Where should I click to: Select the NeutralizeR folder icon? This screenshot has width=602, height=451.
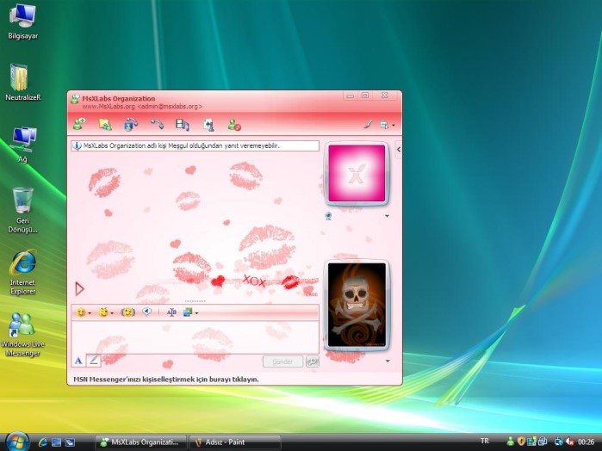22,83
